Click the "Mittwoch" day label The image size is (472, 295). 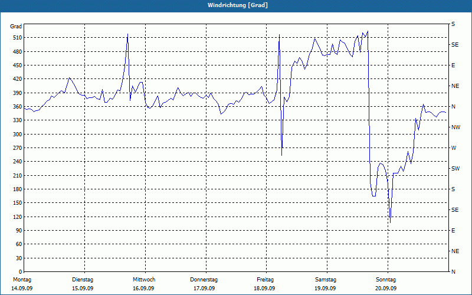(x=144, y=280)
